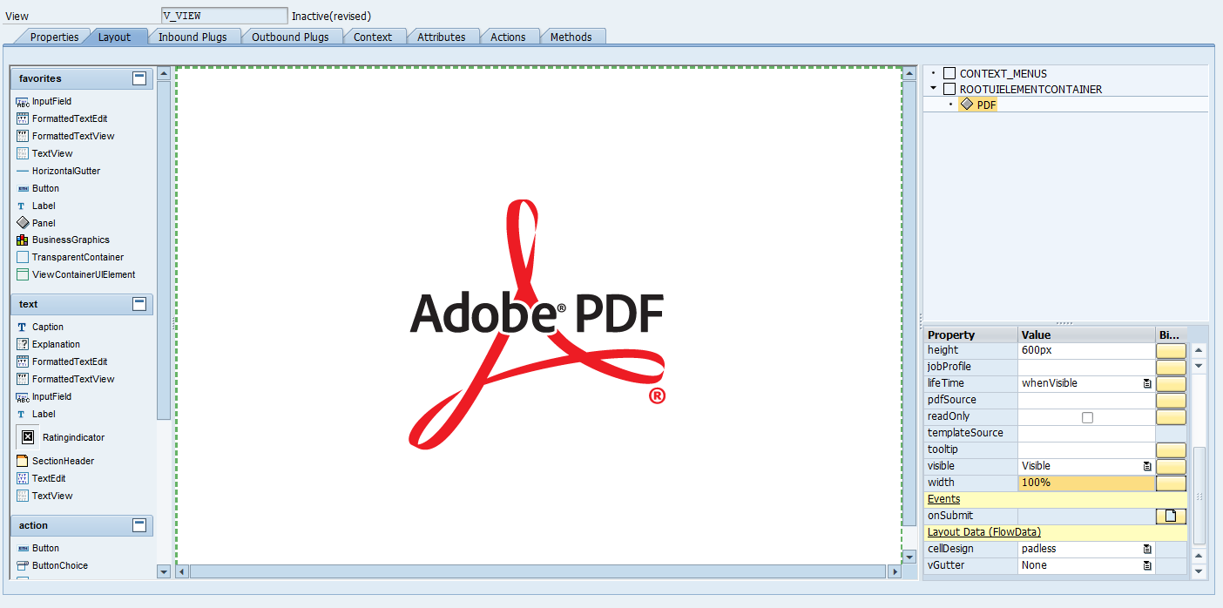This screenshot has height=608, width=1223.
Task: Pick the SectionHeader element from text group
Action: [x=62, y=460]
